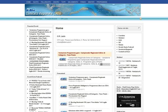Open NOT27 Notiziario N. 28 integrazione link

point(130,77)
